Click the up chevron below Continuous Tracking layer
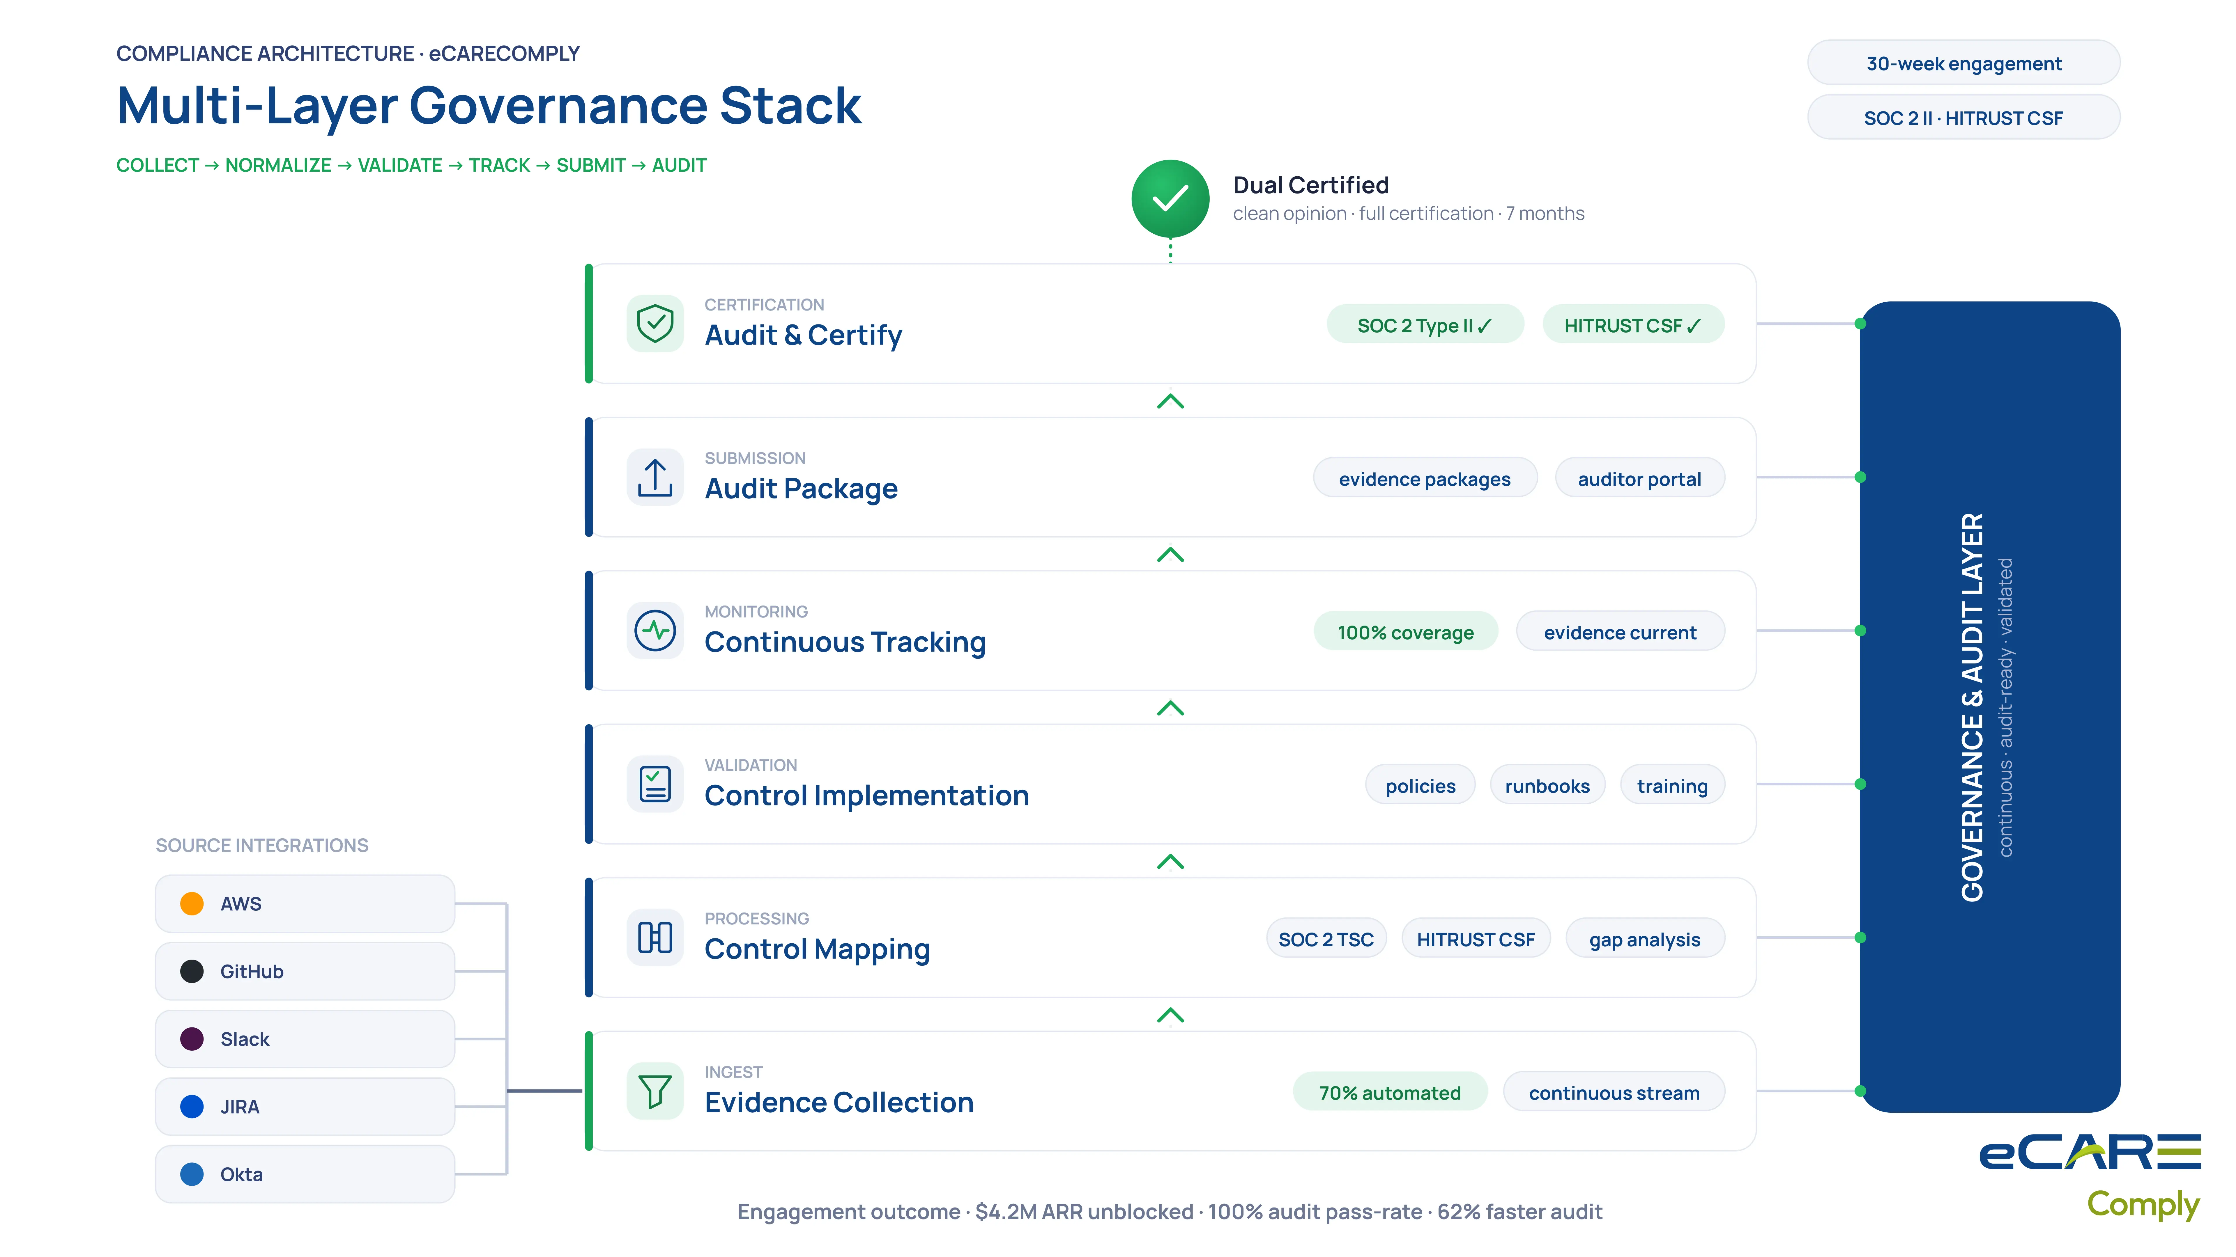2236x1257 pixels. tap(1170, 708)
